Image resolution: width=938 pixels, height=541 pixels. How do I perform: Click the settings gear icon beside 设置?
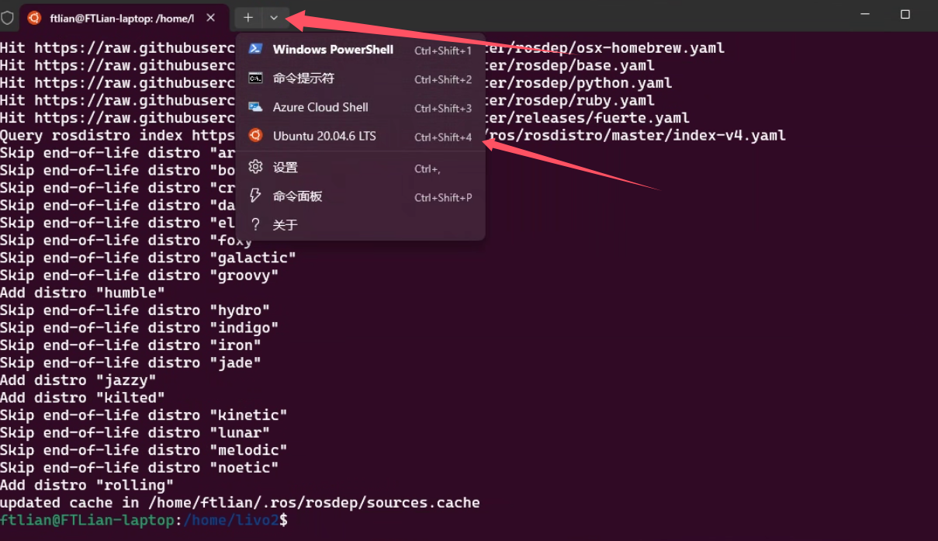255,167
